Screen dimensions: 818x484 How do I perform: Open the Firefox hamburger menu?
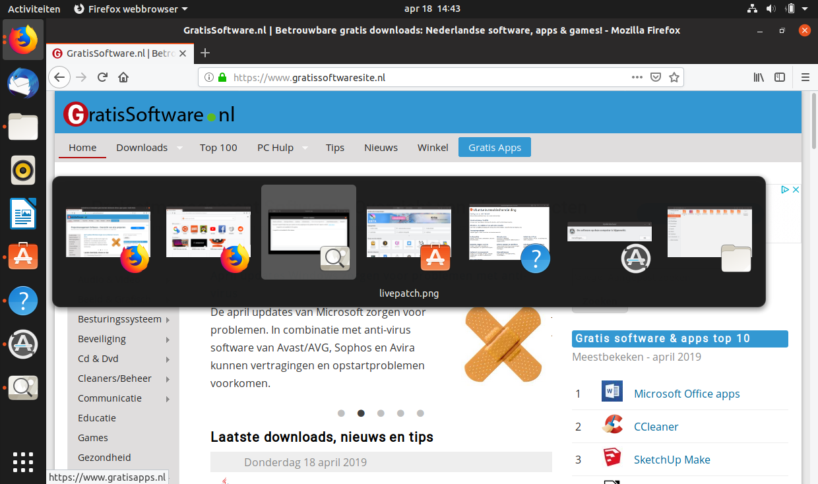pos(805,77)
